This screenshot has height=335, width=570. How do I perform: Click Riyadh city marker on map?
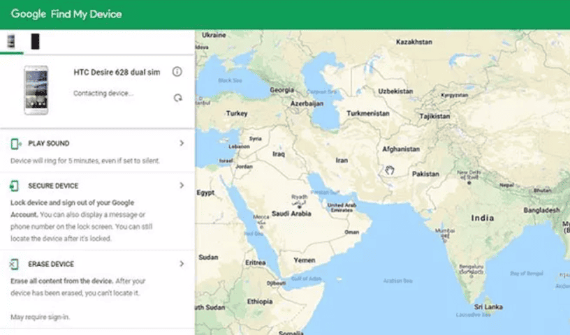[x=300, y=207]
